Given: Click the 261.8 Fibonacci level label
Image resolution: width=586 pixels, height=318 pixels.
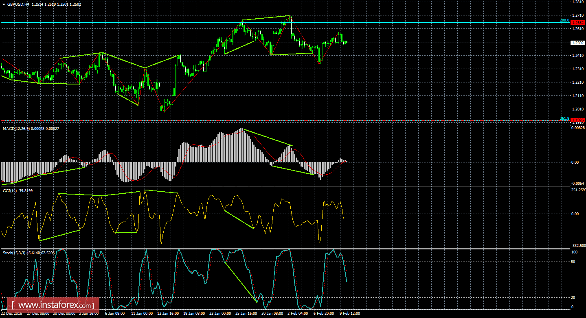Looking at the screenshot, I should tap(564, 118).
